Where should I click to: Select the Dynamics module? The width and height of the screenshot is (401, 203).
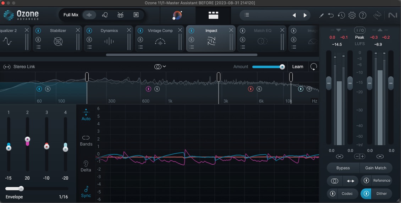[x=109, y=38]
